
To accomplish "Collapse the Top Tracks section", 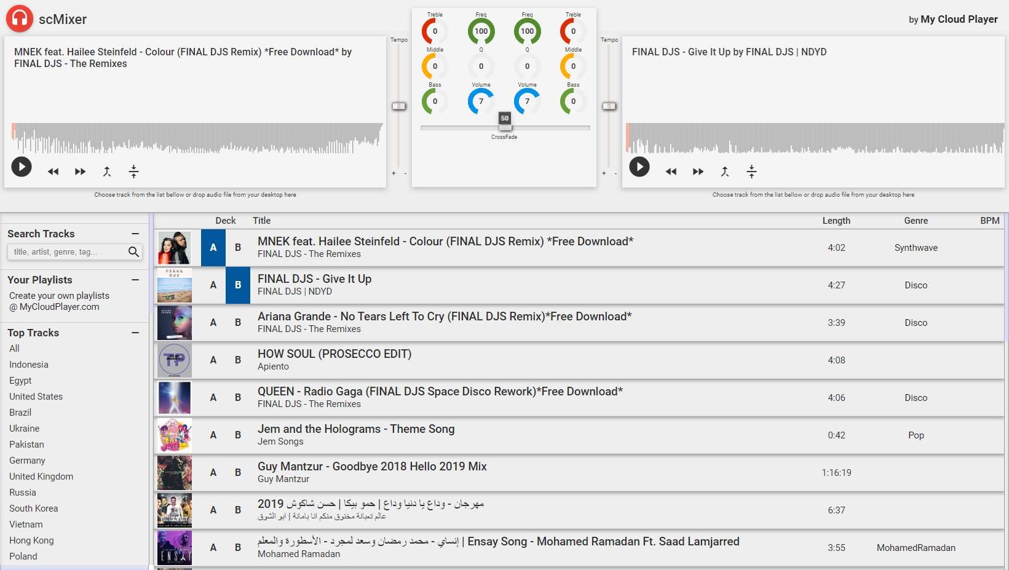I will coord(135,333).
